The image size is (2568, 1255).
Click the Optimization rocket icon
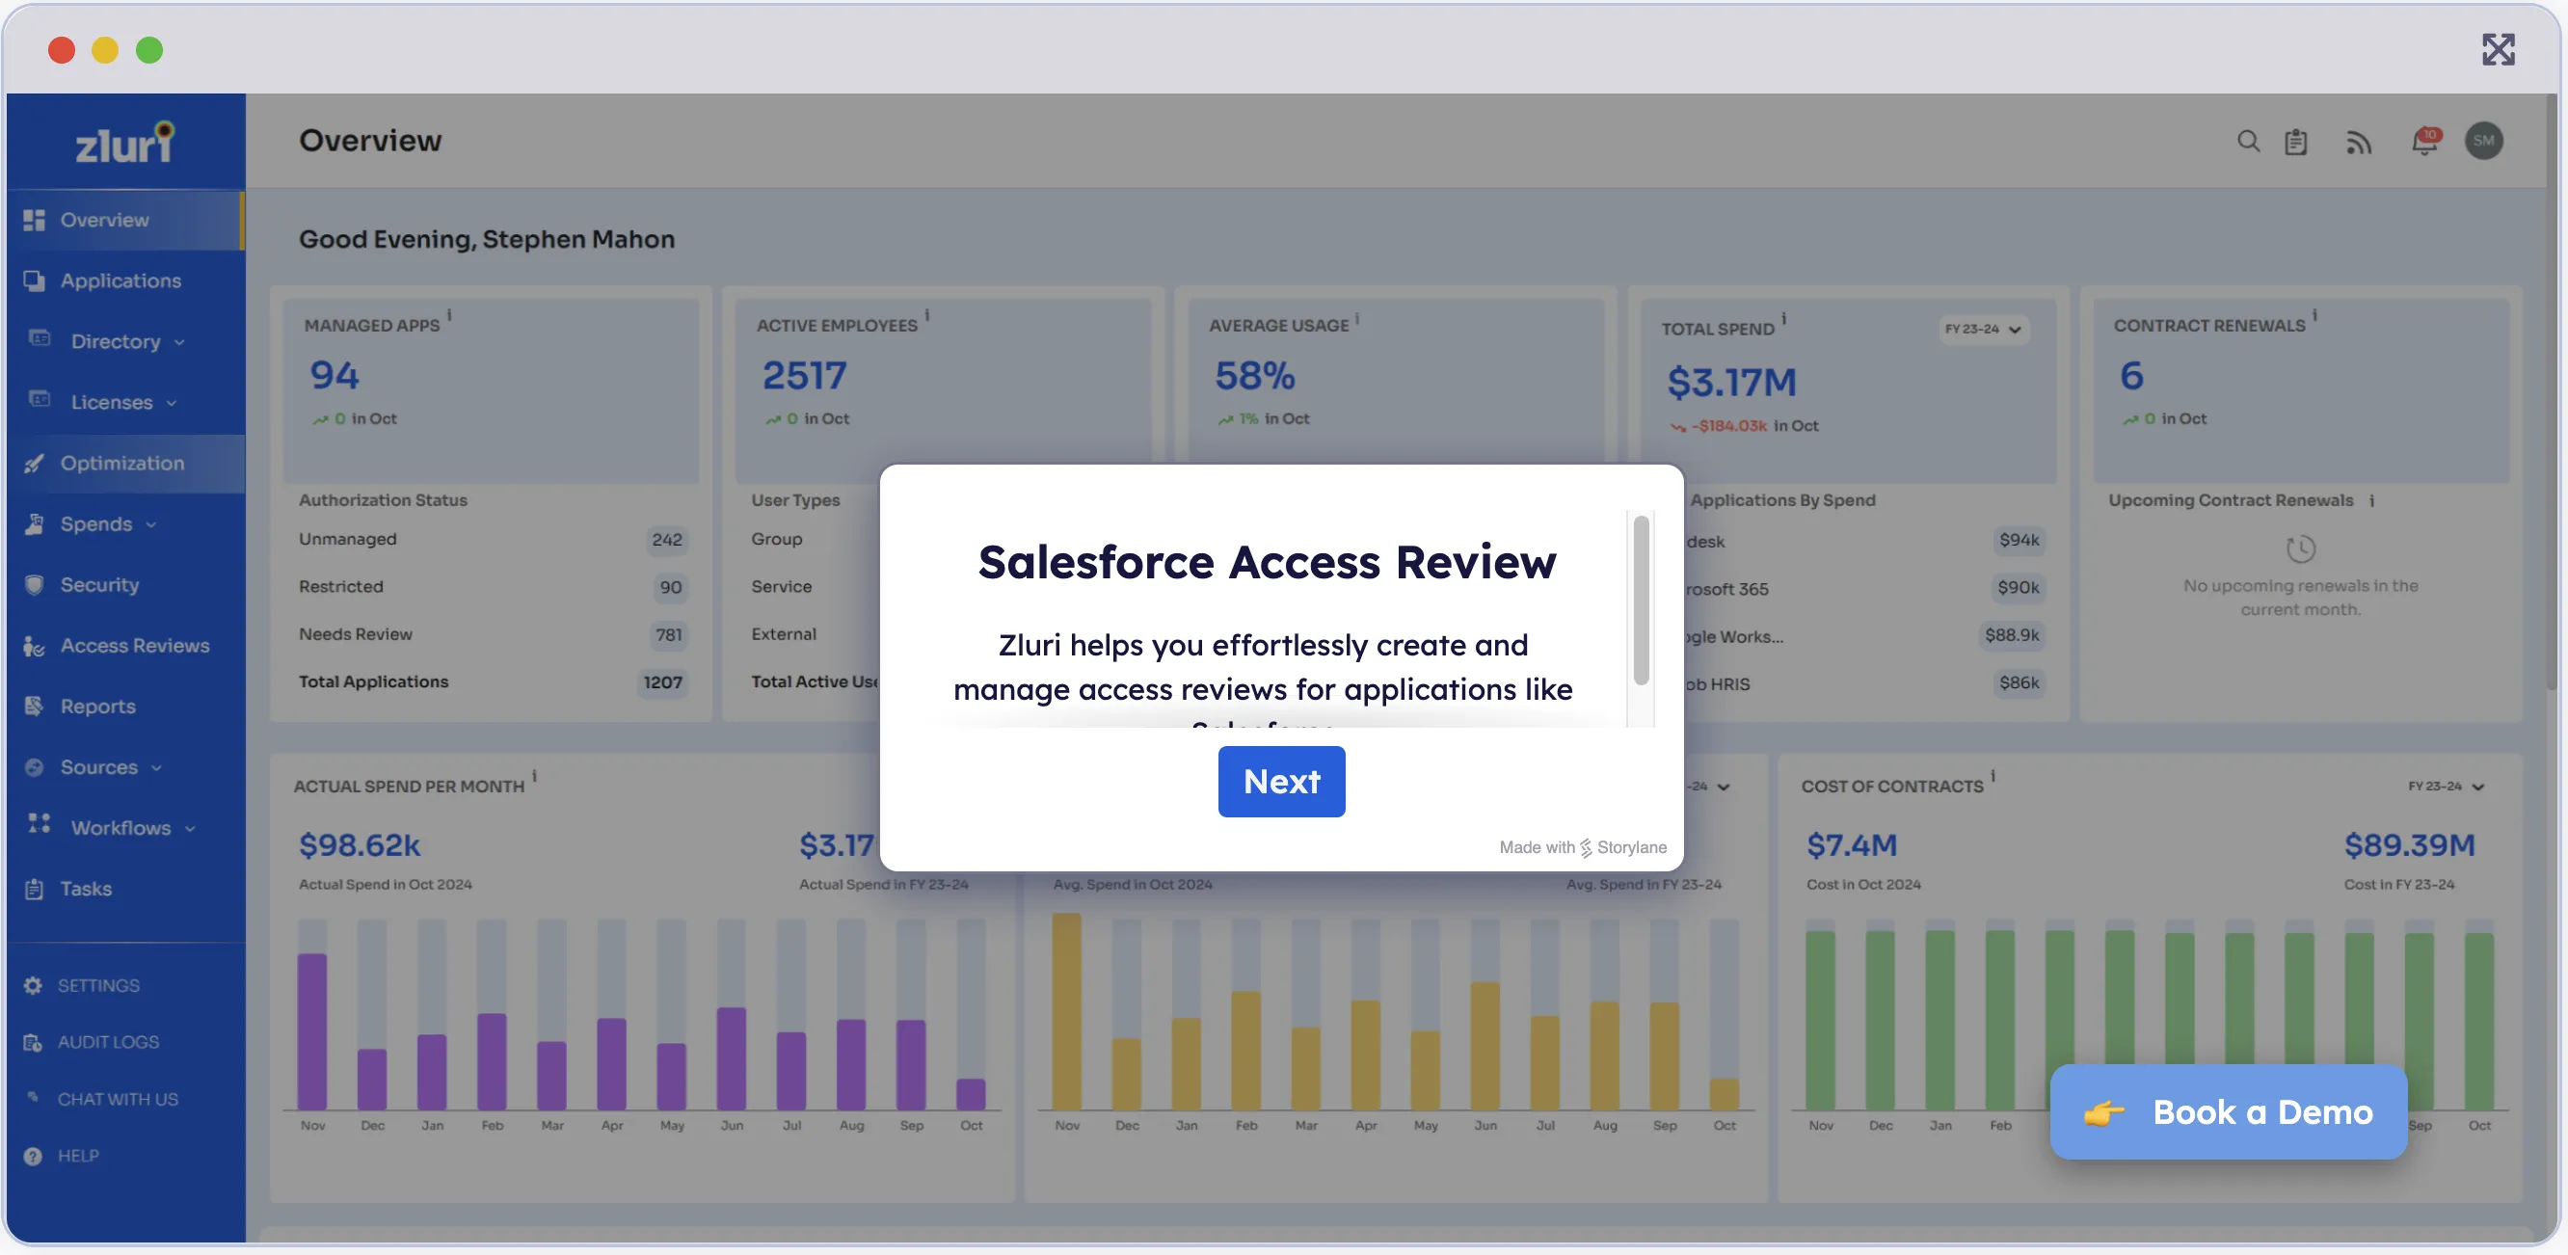(34, 463)
